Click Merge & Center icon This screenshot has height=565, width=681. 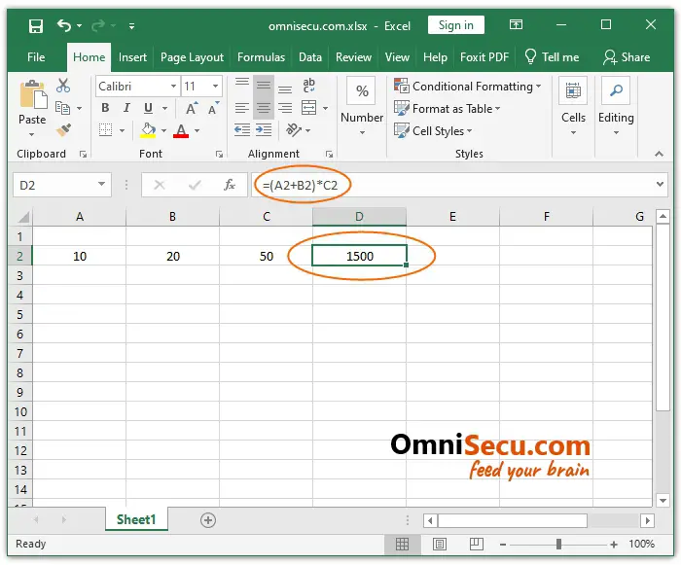[308, 108]
